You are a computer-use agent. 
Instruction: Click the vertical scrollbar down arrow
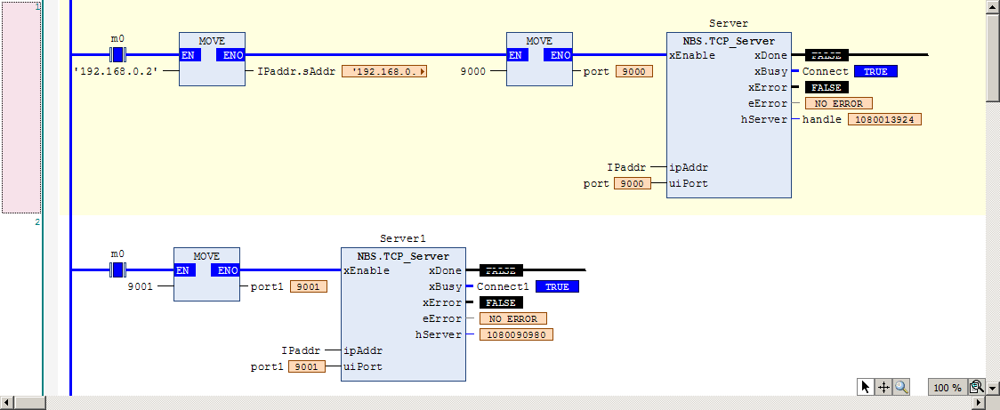point(992,387)
